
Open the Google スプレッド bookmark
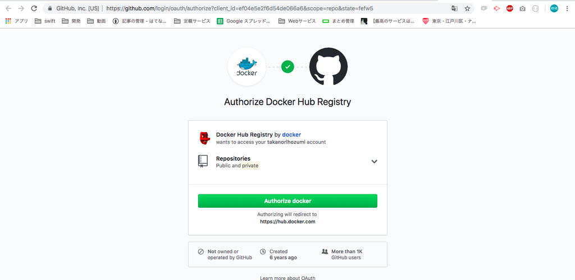(x=244, y=21)
